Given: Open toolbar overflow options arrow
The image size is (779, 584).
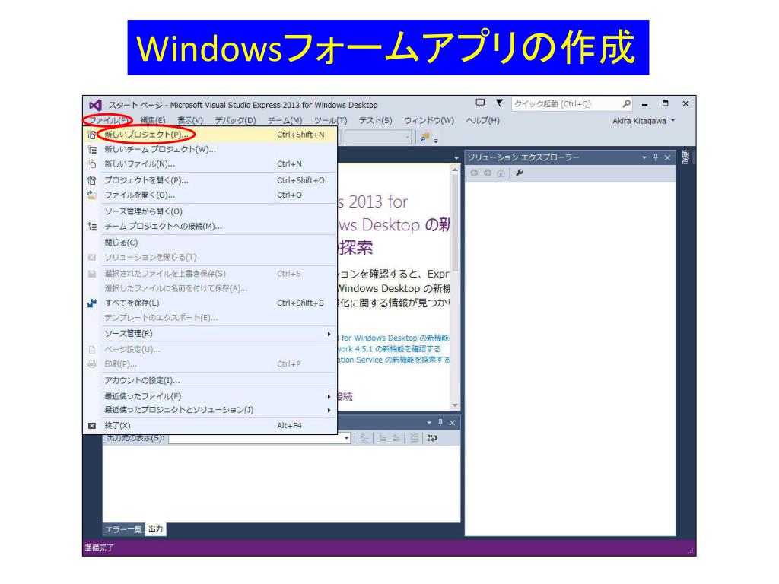Looking at the screenshot, I should [436, 141].
